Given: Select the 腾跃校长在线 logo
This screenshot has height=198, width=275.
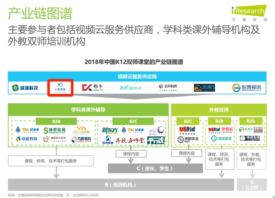Looking at the screenshot, I should pyautogui.click(x=54, y=139).
